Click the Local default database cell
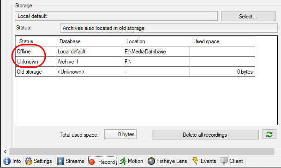Viewport: 281px width, 168px height. [x=90, y=52]
